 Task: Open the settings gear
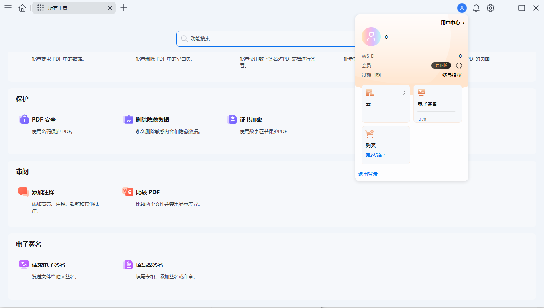[x=490, y=8]
